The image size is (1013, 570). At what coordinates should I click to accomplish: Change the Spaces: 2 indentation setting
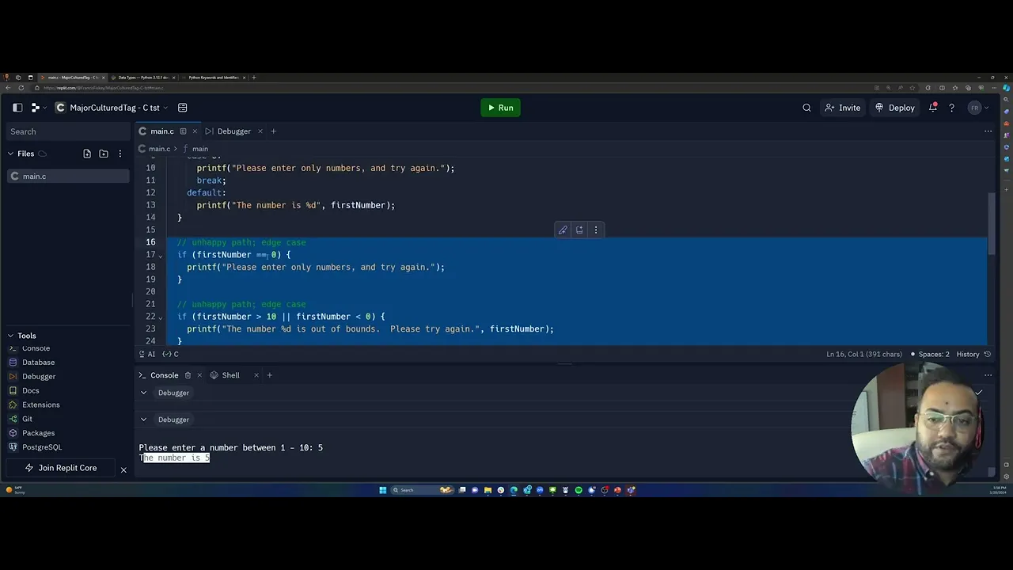click(930, 354)
